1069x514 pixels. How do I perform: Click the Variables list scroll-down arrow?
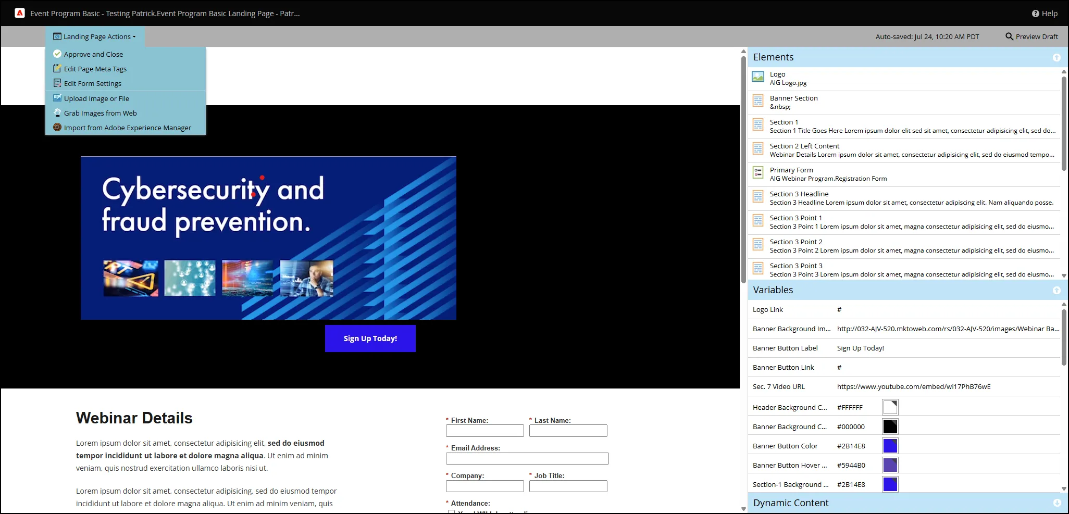[x=1064, y=488]
